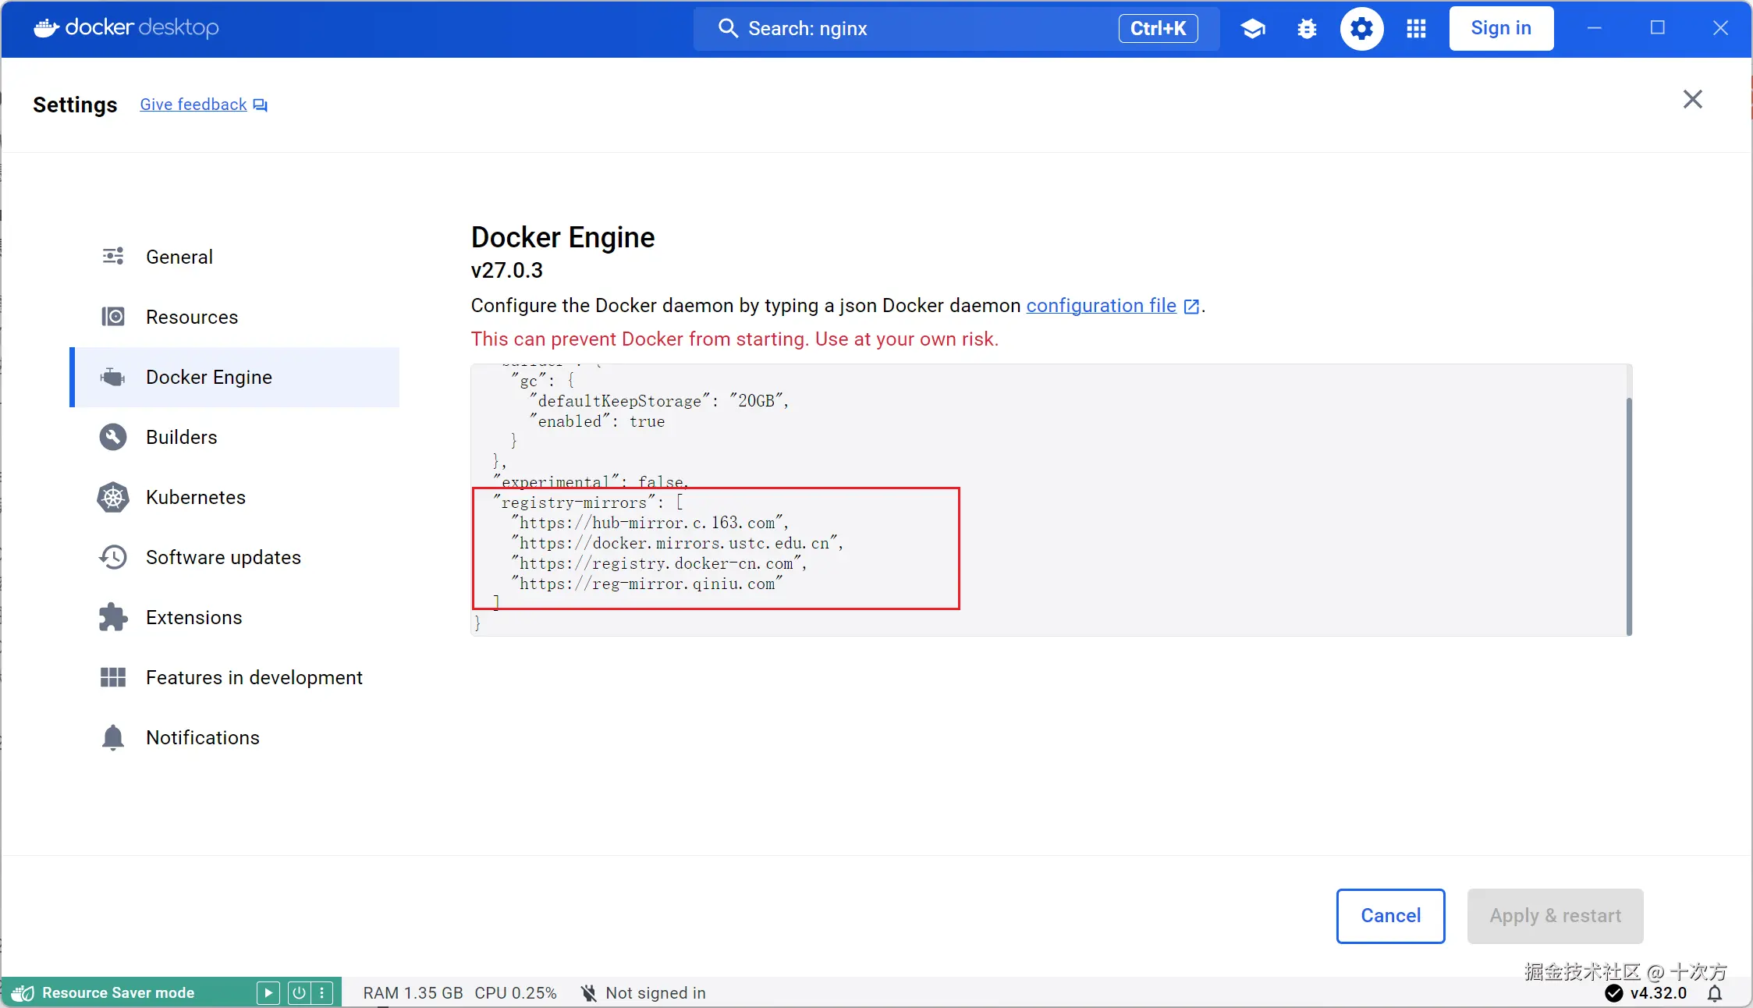Close the Docker Desktop window

pos(1720,28)
